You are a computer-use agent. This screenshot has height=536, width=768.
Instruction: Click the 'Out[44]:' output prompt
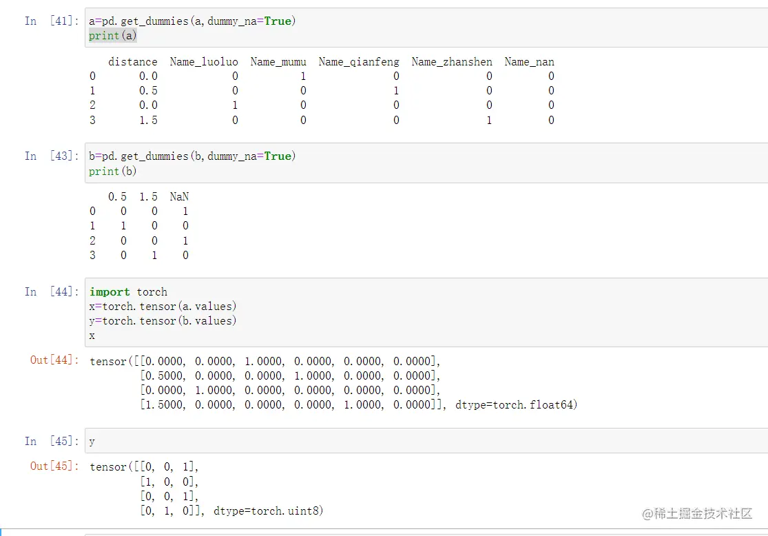click(54, 360)
